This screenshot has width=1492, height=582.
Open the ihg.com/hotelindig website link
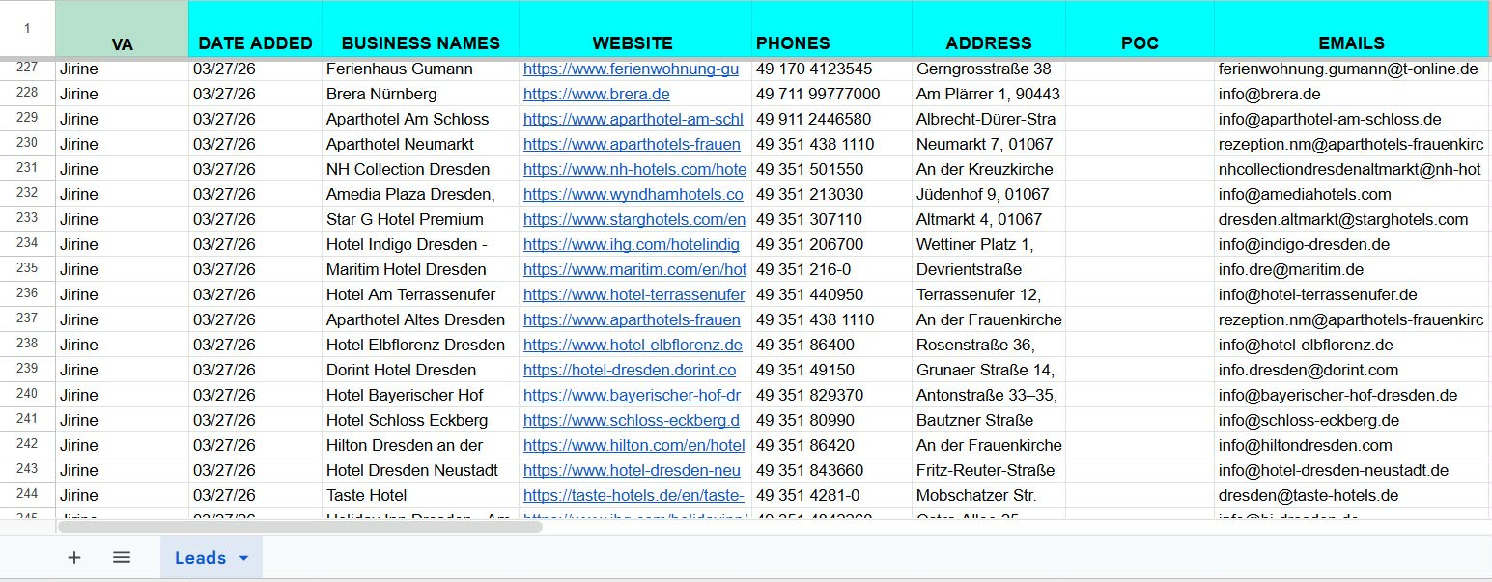(632, 244)
